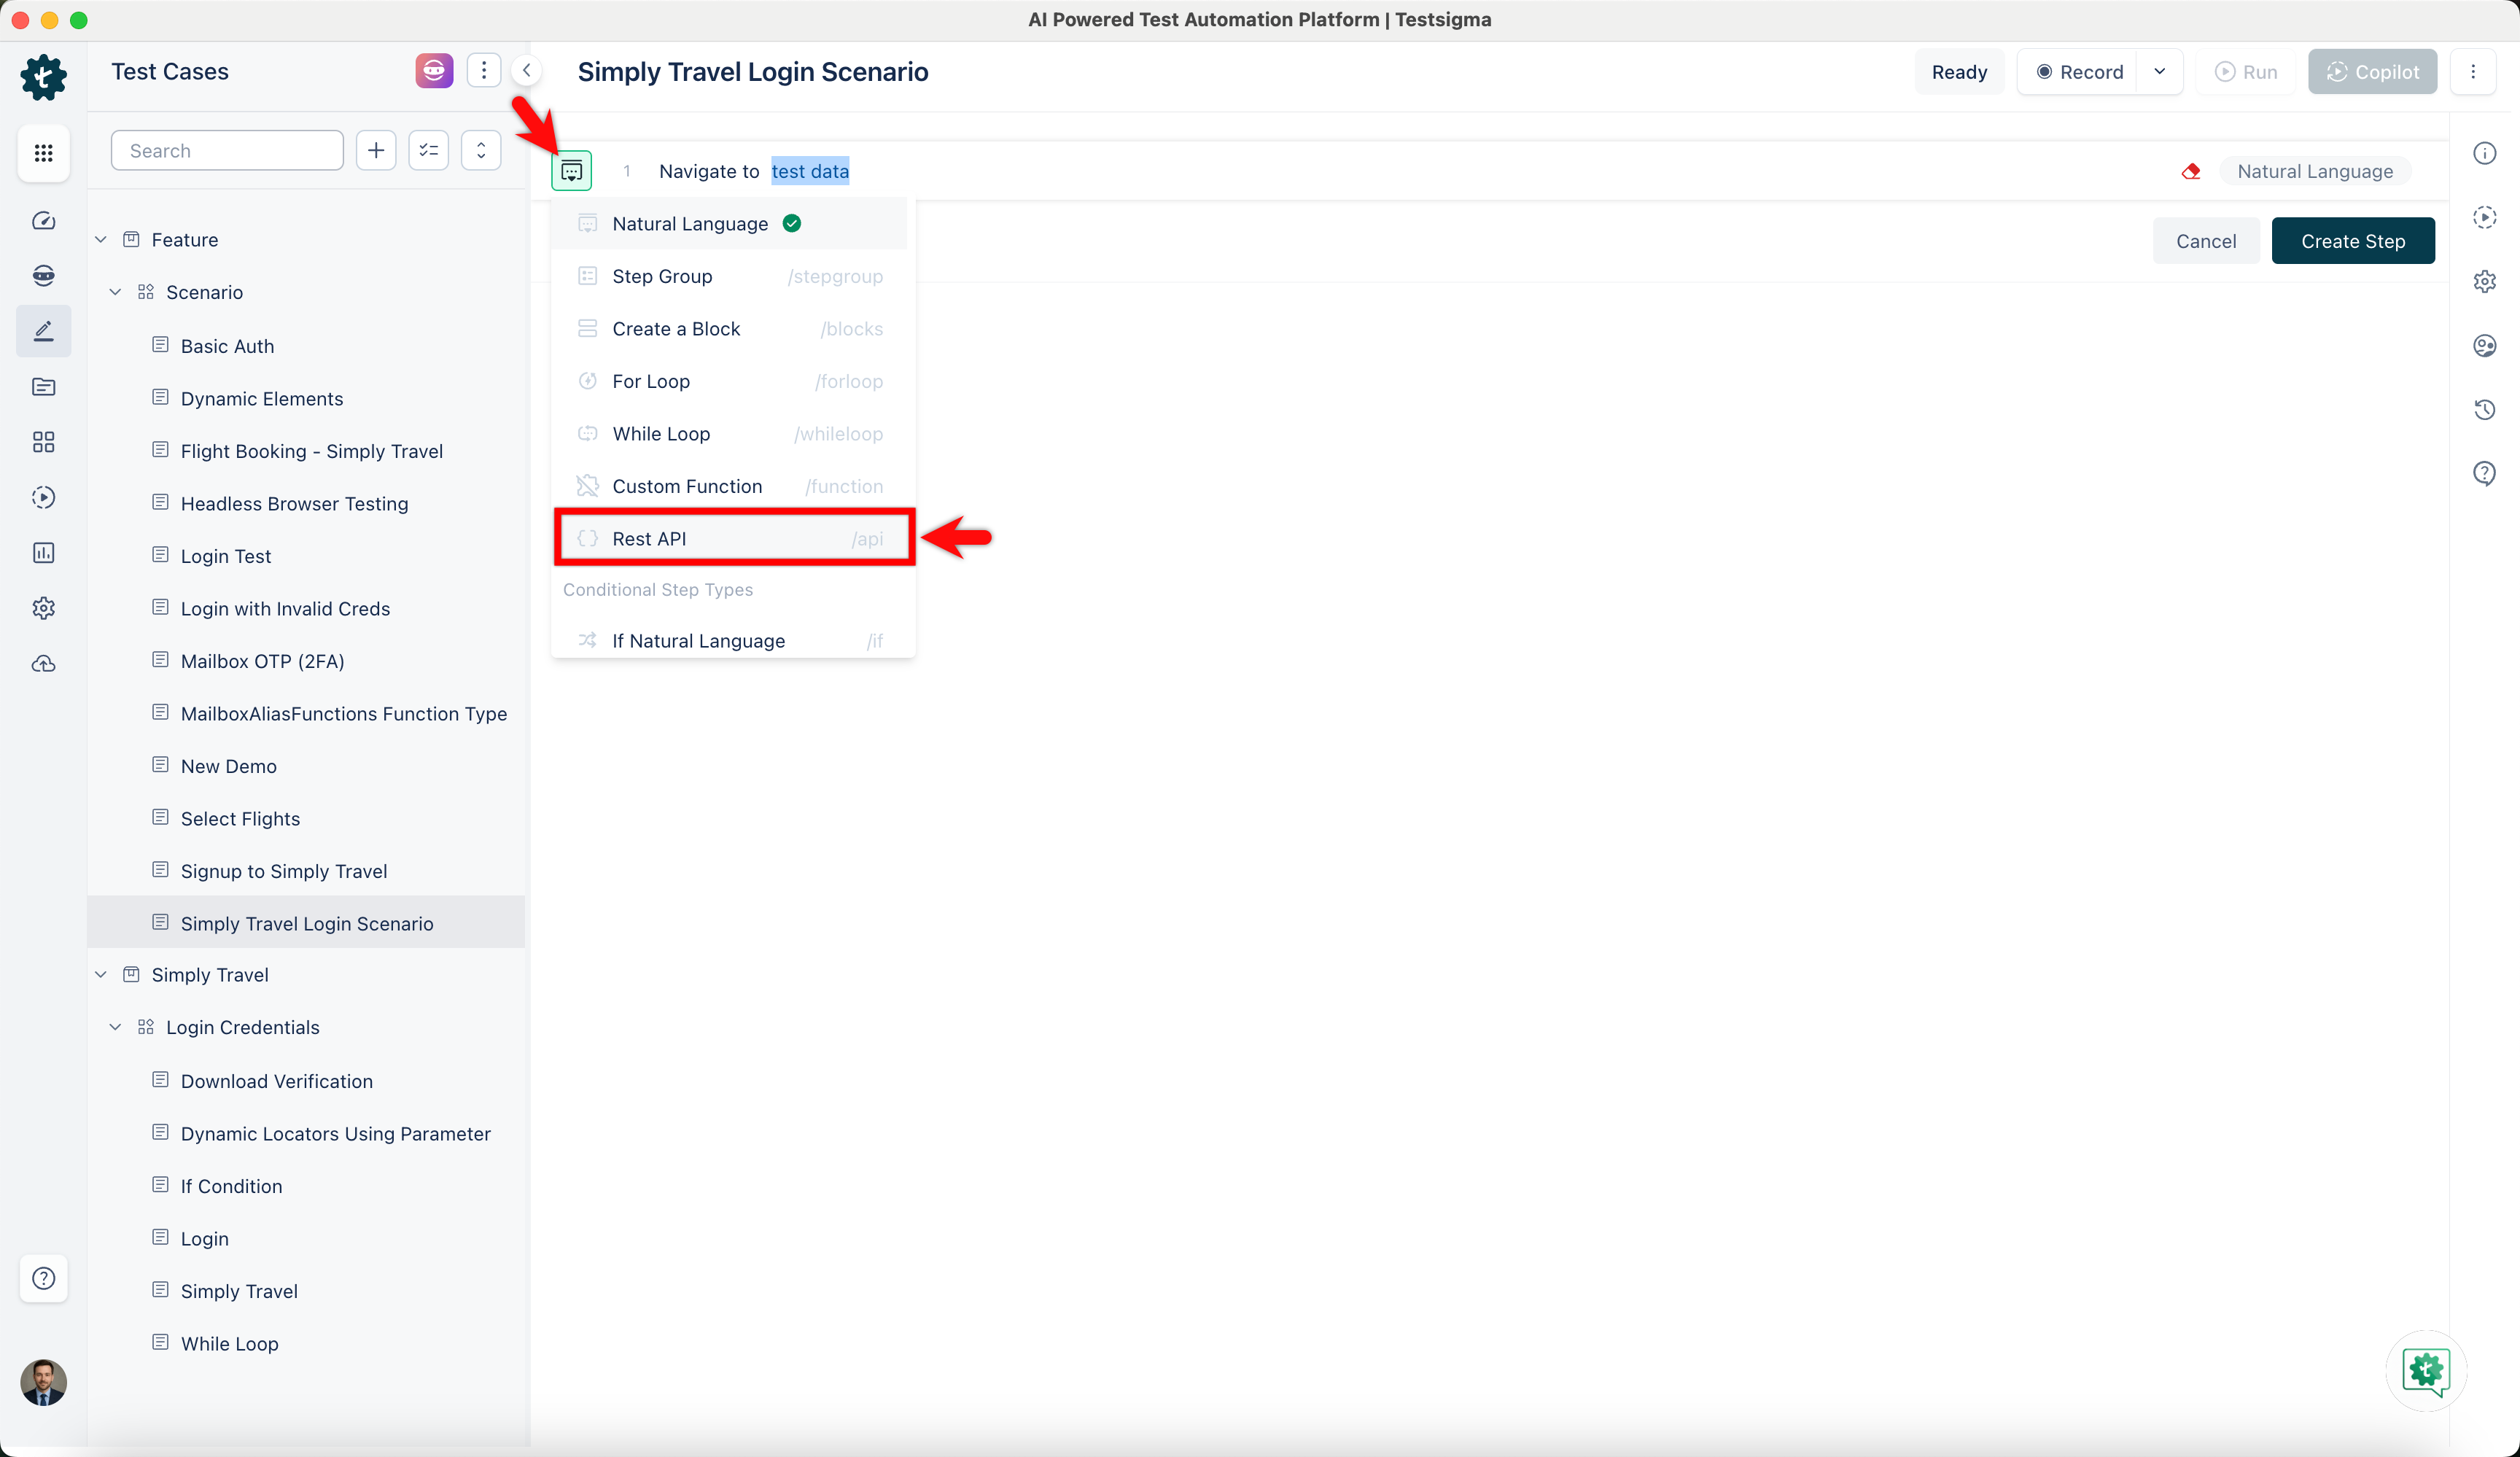Open the runs circular play icon in sidebar
The width and height of the screenshot is (2520, 1457).
coord(43,497)
